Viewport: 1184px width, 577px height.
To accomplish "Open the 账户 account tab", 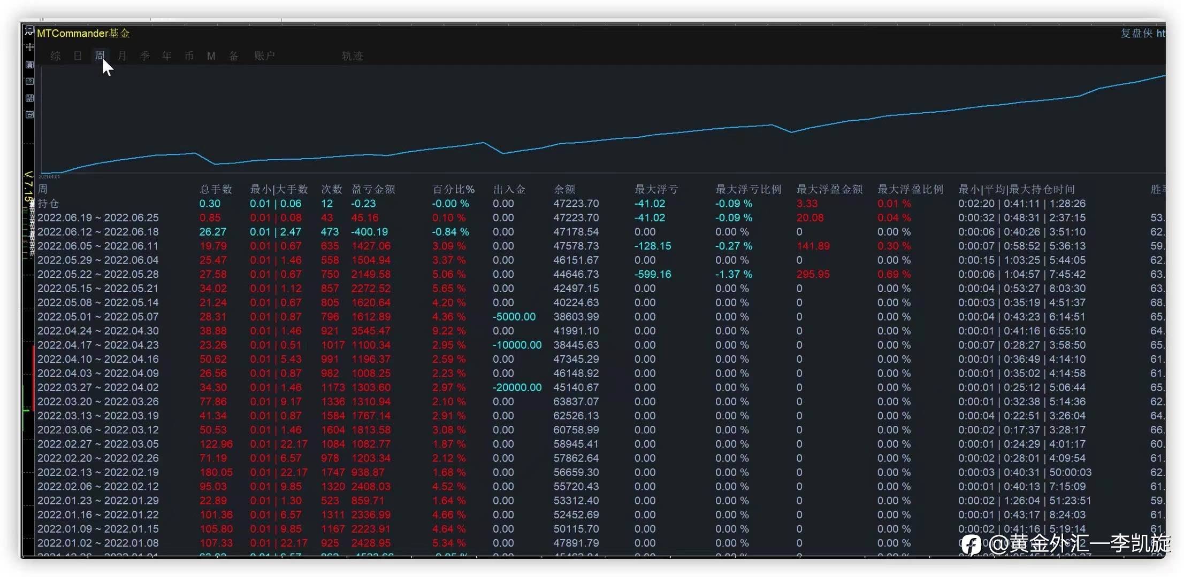I will point(264,56).
